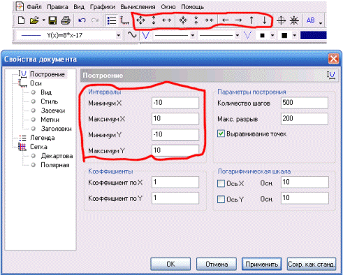Open the Вычисления menu
Image resolution: width=343 pixels, height=275 pixels.
click(138, 7)
